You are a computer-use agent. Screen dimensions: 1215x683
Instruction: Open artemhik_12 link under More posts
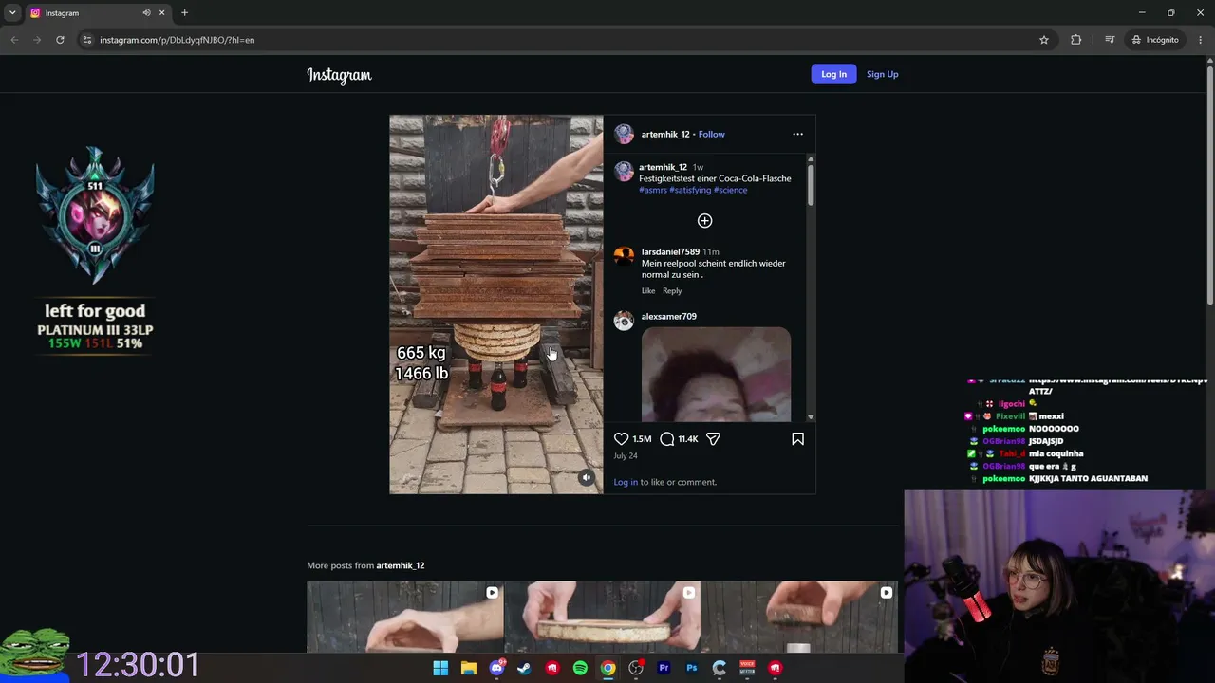tap(400, 565)
